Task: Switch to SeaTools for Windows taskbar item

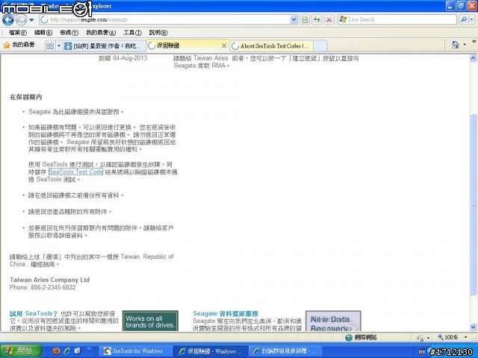Action: pos(136,351)
